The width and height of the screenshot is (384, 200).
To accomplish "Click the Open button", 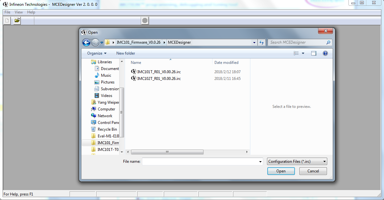I will click(281, 171).
